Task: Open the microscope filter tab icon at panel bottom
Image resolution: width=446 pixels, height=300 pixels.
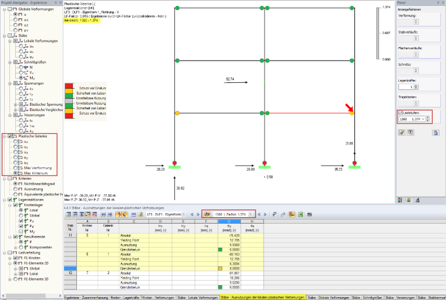Action: tap(417, 200)
